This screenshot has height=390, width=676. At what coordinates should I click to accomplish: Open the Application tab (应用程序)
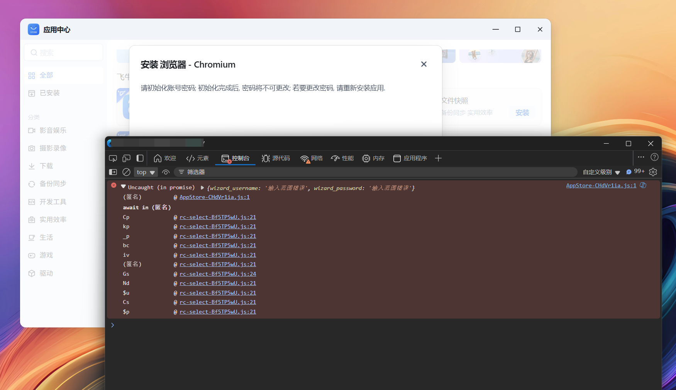coord(410,158)
